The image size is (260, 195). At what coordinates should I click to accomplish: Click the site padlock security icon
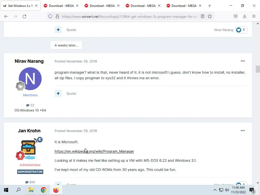tap(57, 16)
